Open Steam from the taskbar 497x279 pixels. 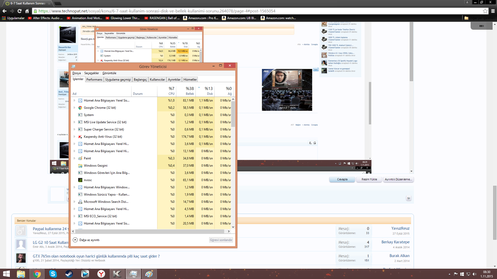[69, 274]
